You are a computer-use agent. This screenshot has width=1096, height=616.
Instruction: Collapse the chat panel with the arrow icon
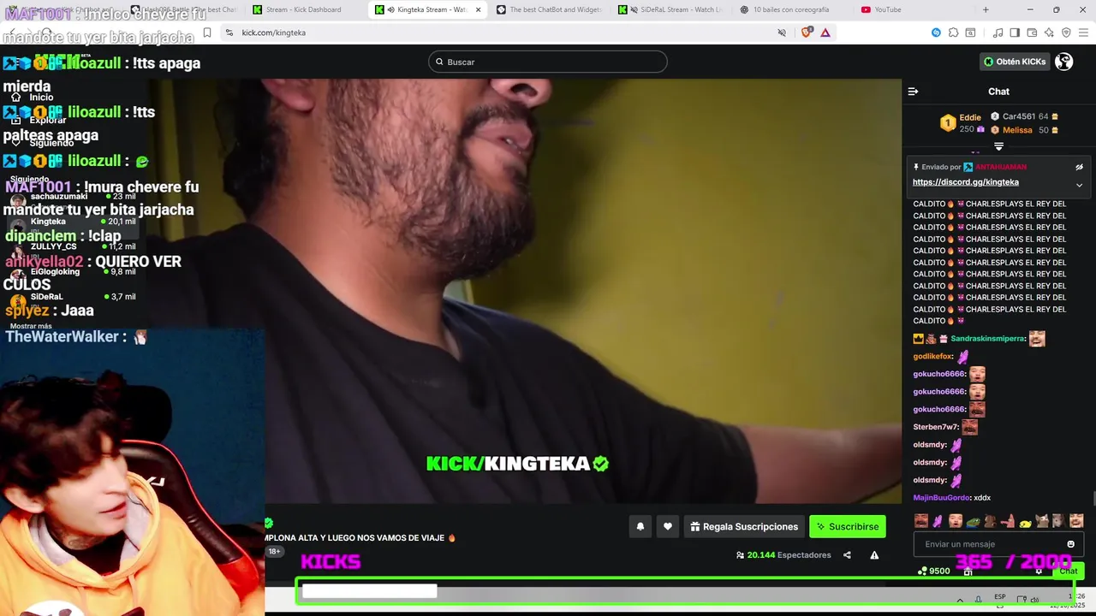point(913,92)
